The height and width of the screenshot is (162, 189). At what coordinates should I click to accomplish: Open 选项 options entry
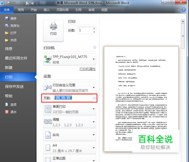[11, 104]
